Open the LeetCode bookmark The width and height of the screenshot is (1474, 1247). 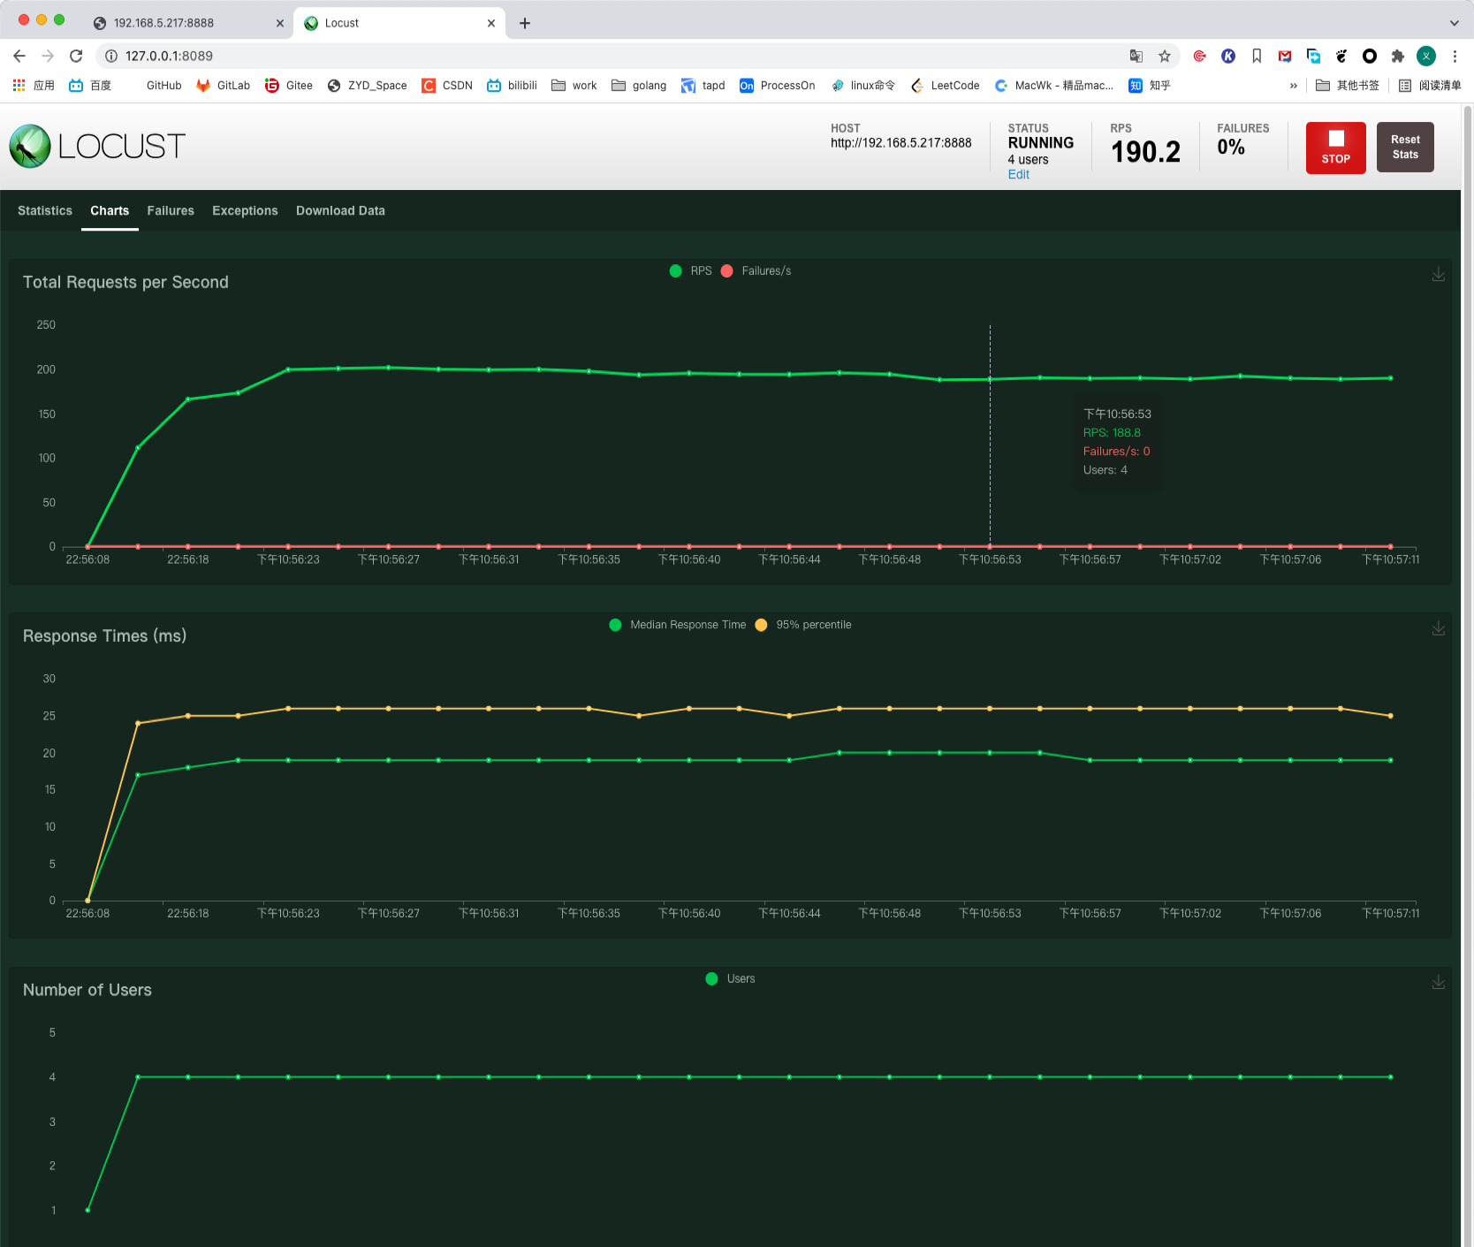(945, 86)
